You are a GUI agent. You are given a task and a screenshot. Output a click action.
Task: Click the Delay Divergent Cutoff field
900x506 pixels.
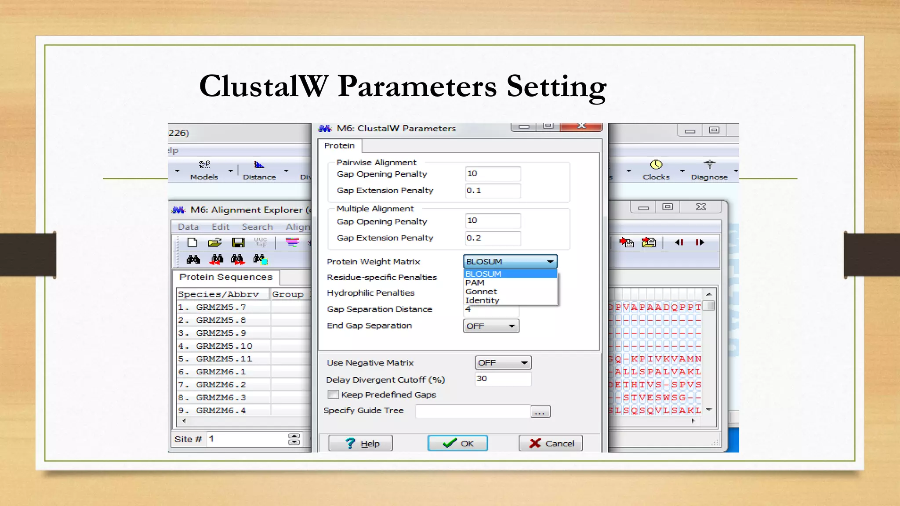tap(503, 379)
